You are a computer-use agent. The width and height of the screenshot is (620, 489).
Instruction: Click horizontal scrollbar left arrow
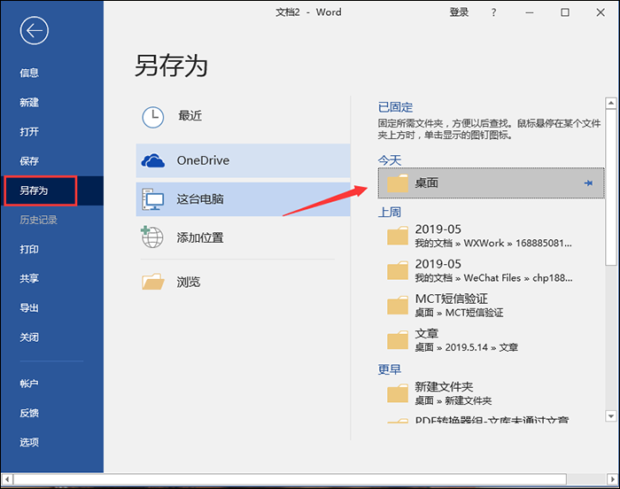point(7,479)
